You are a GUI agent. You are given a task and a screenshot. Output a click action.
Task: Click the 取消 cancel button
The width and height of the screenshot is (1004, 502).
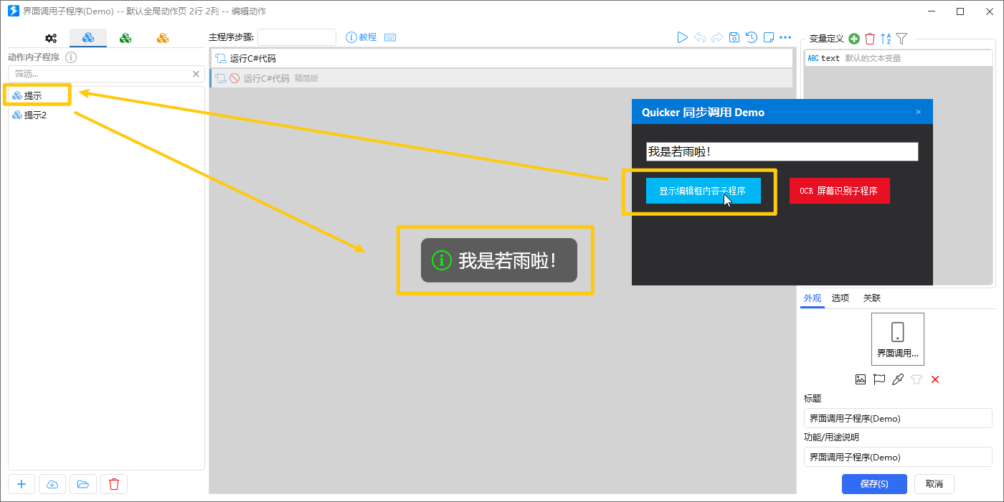(934, 484)
